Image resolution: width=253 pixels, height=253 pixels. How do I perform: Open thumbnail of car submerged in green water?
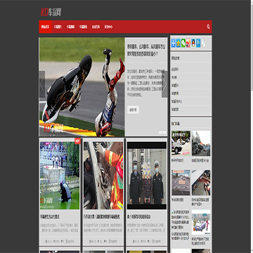point(60,176)
